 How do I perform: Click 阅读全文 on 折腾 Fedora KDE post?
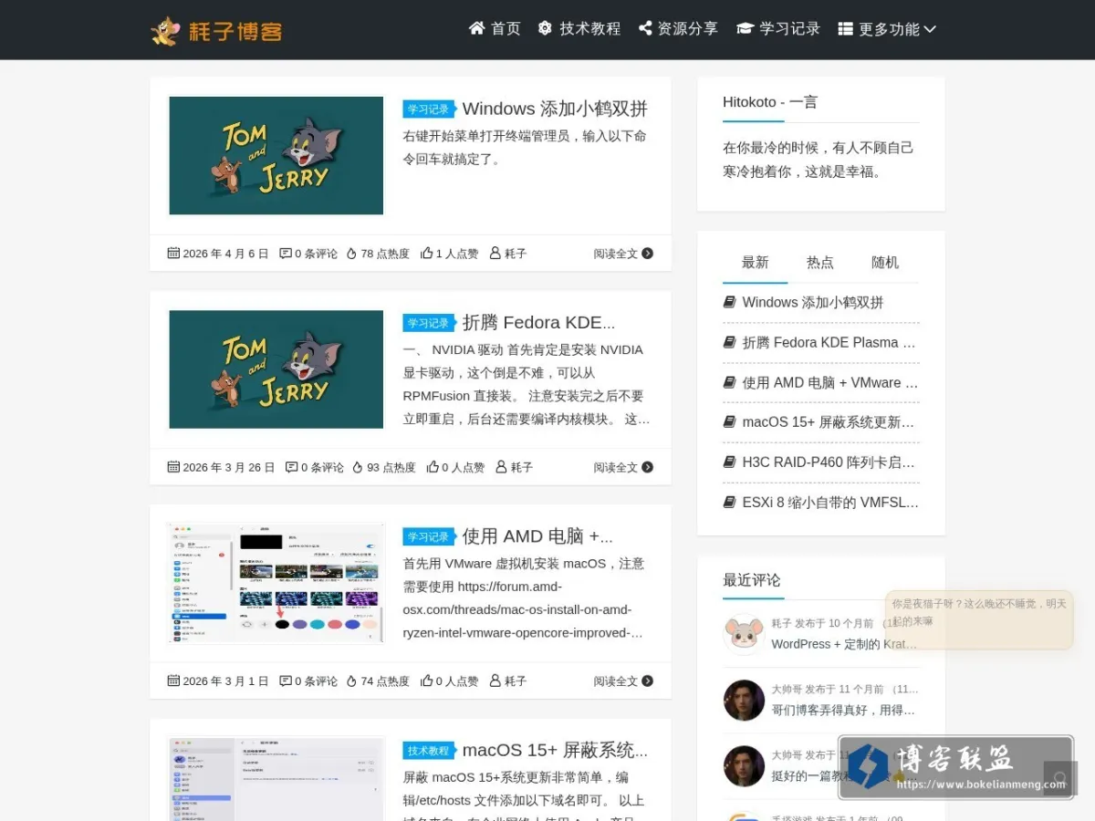(623, 467)
